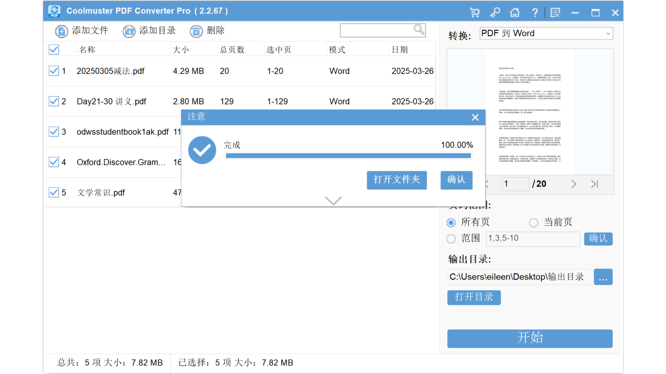Open the home page icon

click(515, 12)
